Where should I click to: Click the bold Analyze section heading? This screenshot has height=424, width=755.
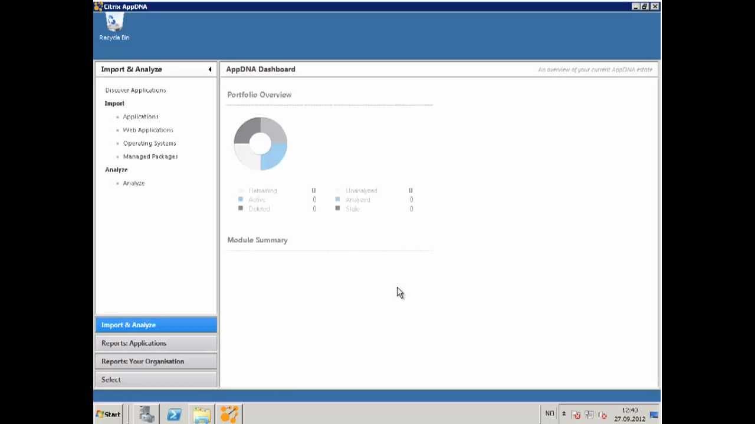tap(116, 170)
